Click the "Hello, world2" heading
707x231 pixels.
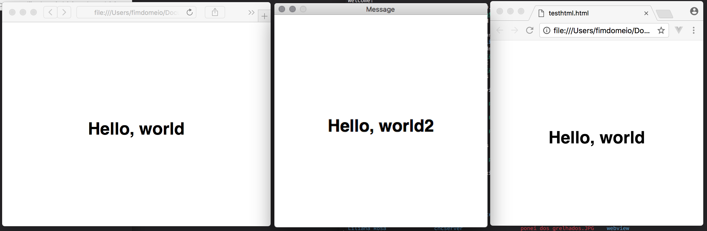(x=381, y=126)
